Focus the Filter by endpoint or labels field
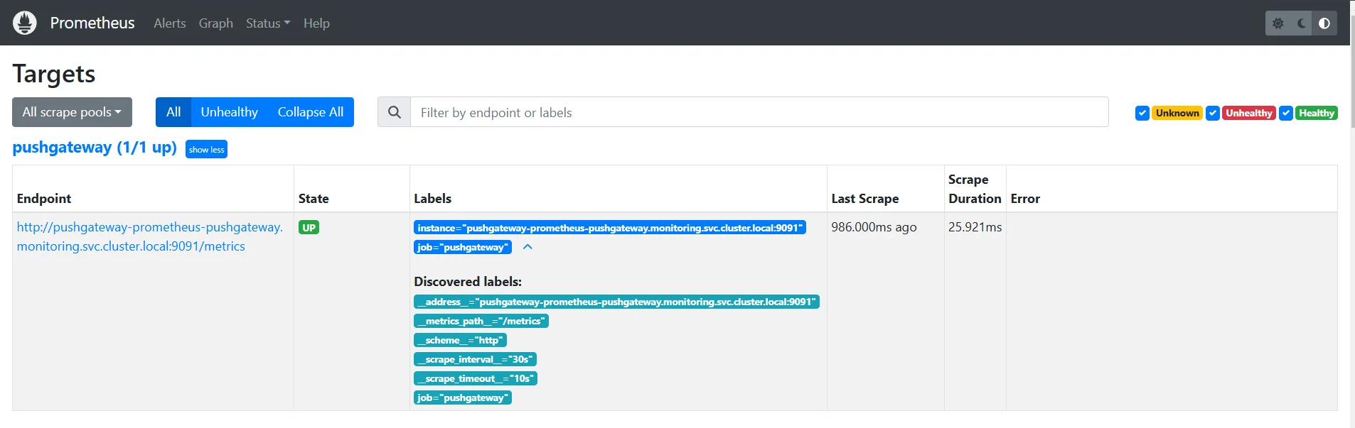 pyautogui.click(x=759, y=112)
